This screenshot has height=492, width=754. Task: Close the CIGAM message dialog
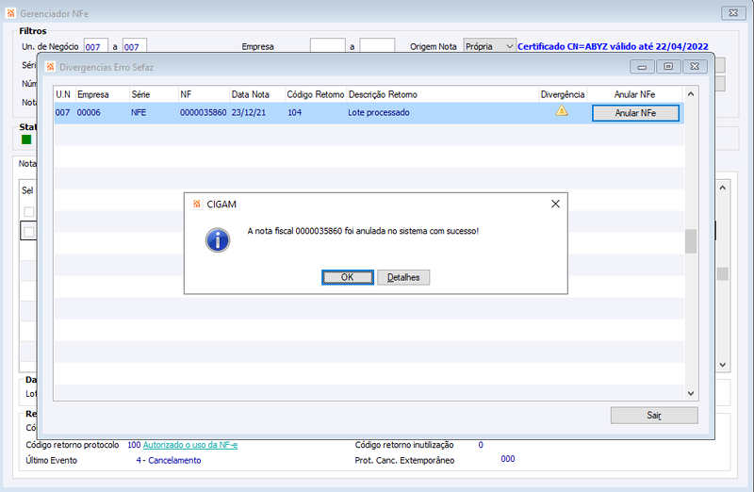tap(555, 204)
